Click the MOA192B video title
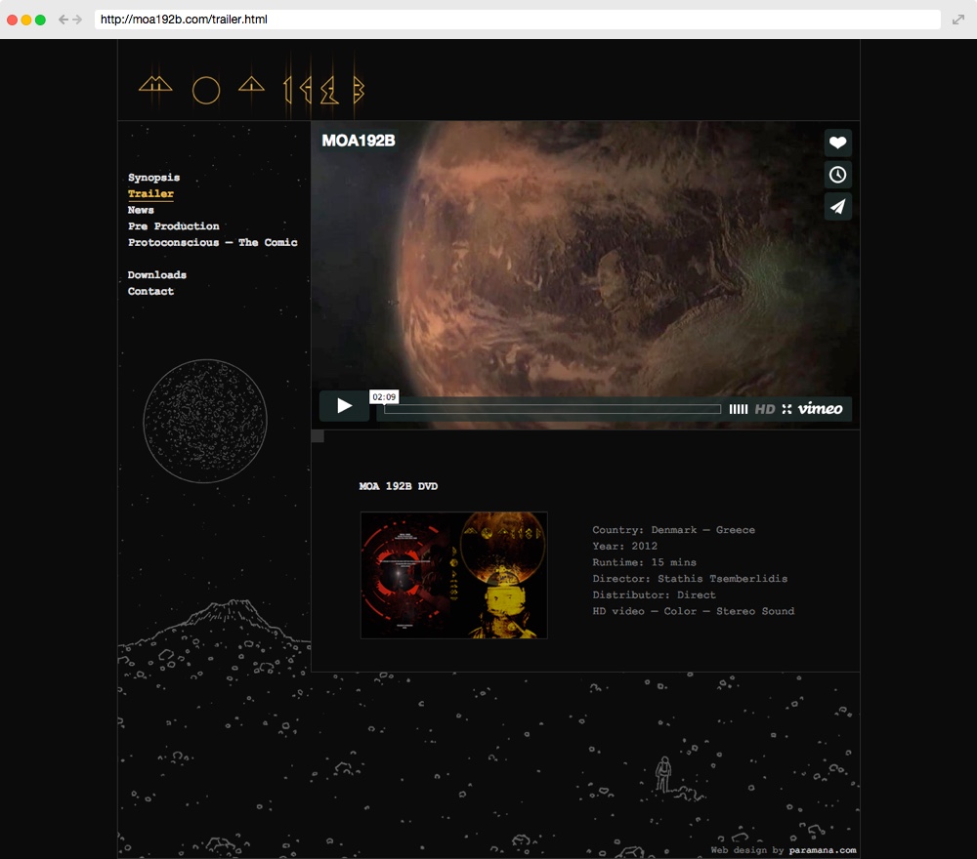The height and width of the screenshot is (859, 977). [359, 142]
